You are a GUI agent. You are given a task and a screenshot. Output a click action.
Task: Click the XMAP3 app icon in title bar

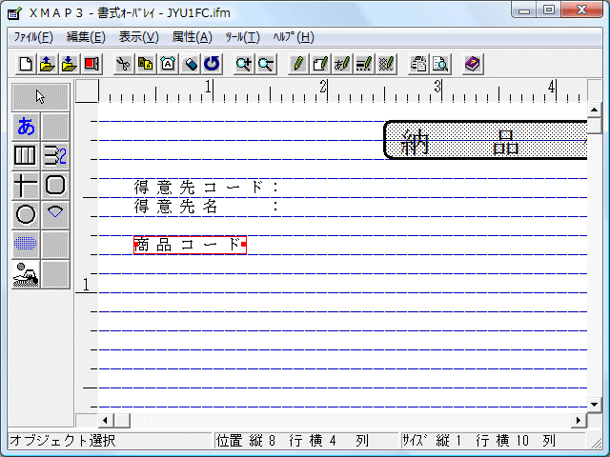pyautogui.click(x=15, y=13)
